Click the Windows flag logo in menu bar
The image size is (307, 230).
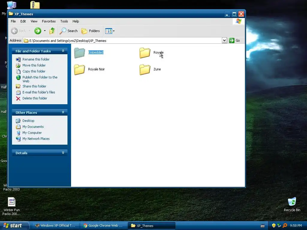pyautogui.click(x=239, y=21)
